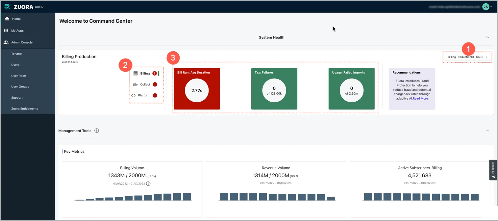Image resolution: width=498 pixels, height=221 pixels.
Task: Select the Collect health tab
Action: click(145, 85)
